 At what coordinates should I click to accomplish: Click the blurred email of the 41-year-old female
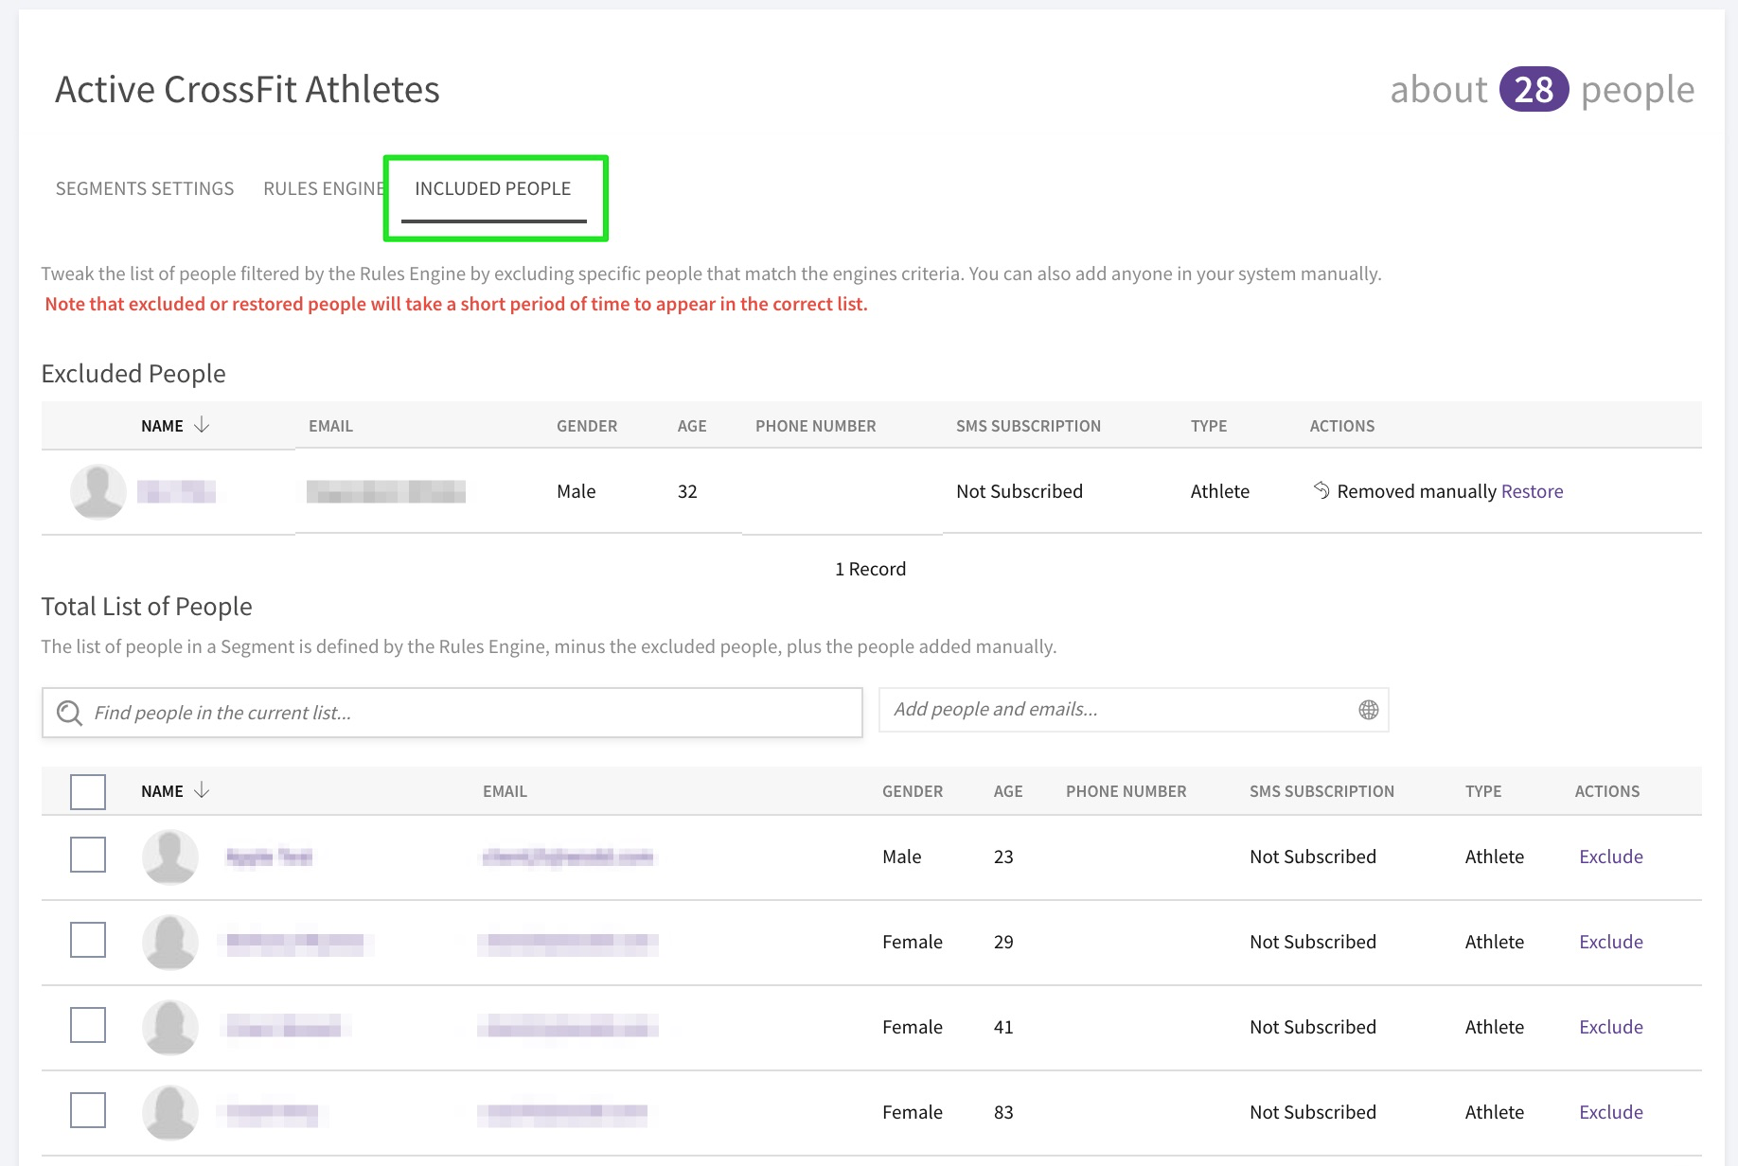(x=568, y=1027)
